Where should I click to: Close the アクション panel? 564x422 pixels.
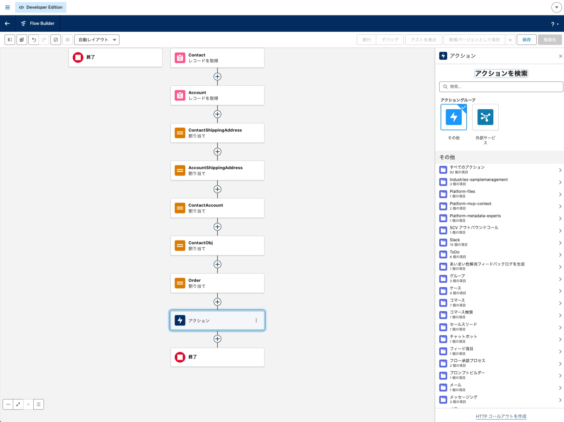[x=560, y=56]
